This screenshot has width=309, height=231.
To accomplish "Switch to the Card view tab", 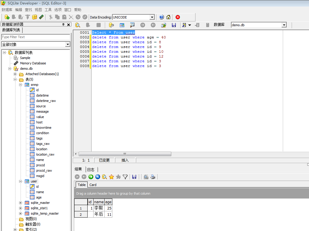I will 92,185.
